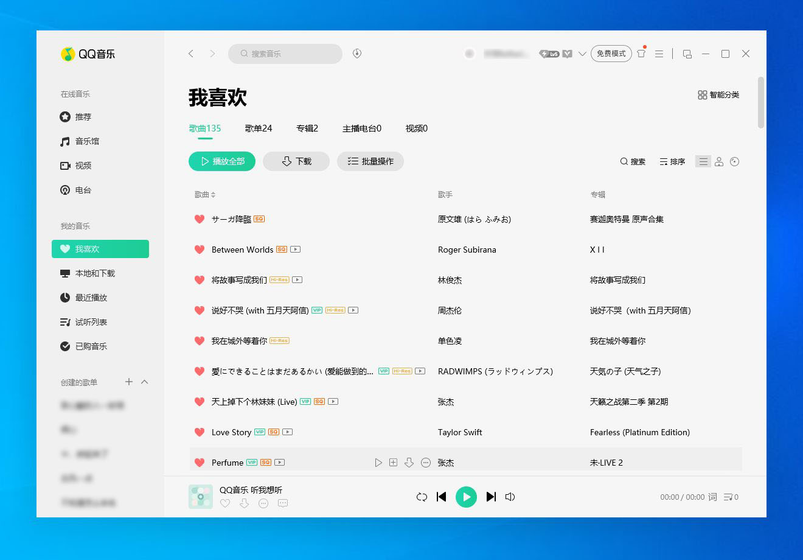Open the 排序 sort dropdown
803x560 pixels.
point(672,161)
